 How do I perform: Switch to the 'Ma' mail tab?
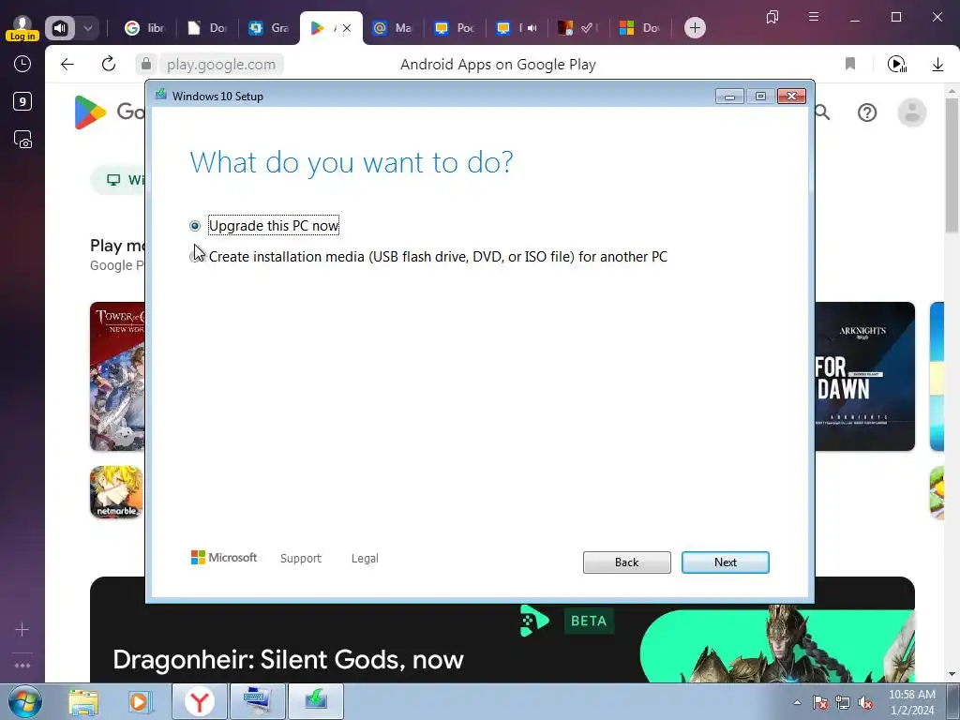pos(393,28)
